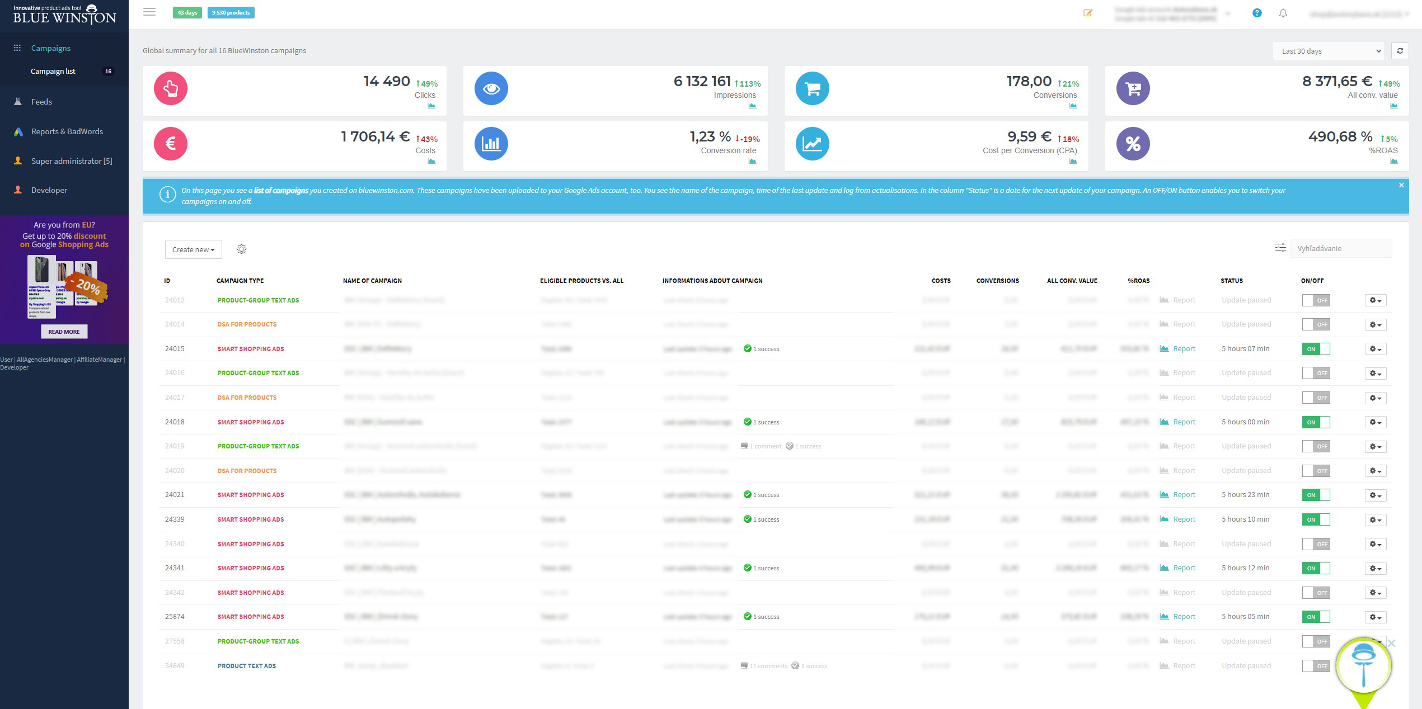Click the blue help question icon
This screenshot has width=1422, height=709.
tap(1256, 13)
